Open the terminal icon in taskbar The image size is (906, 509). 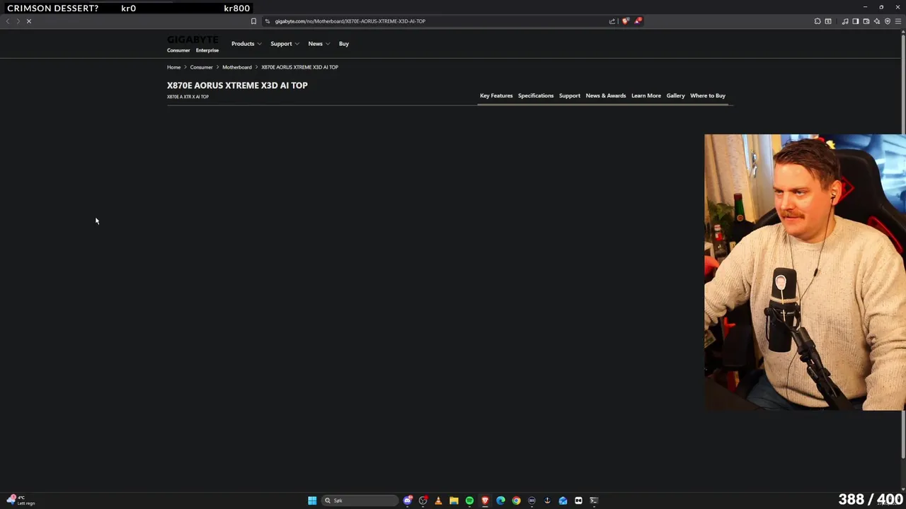(594, 501)
